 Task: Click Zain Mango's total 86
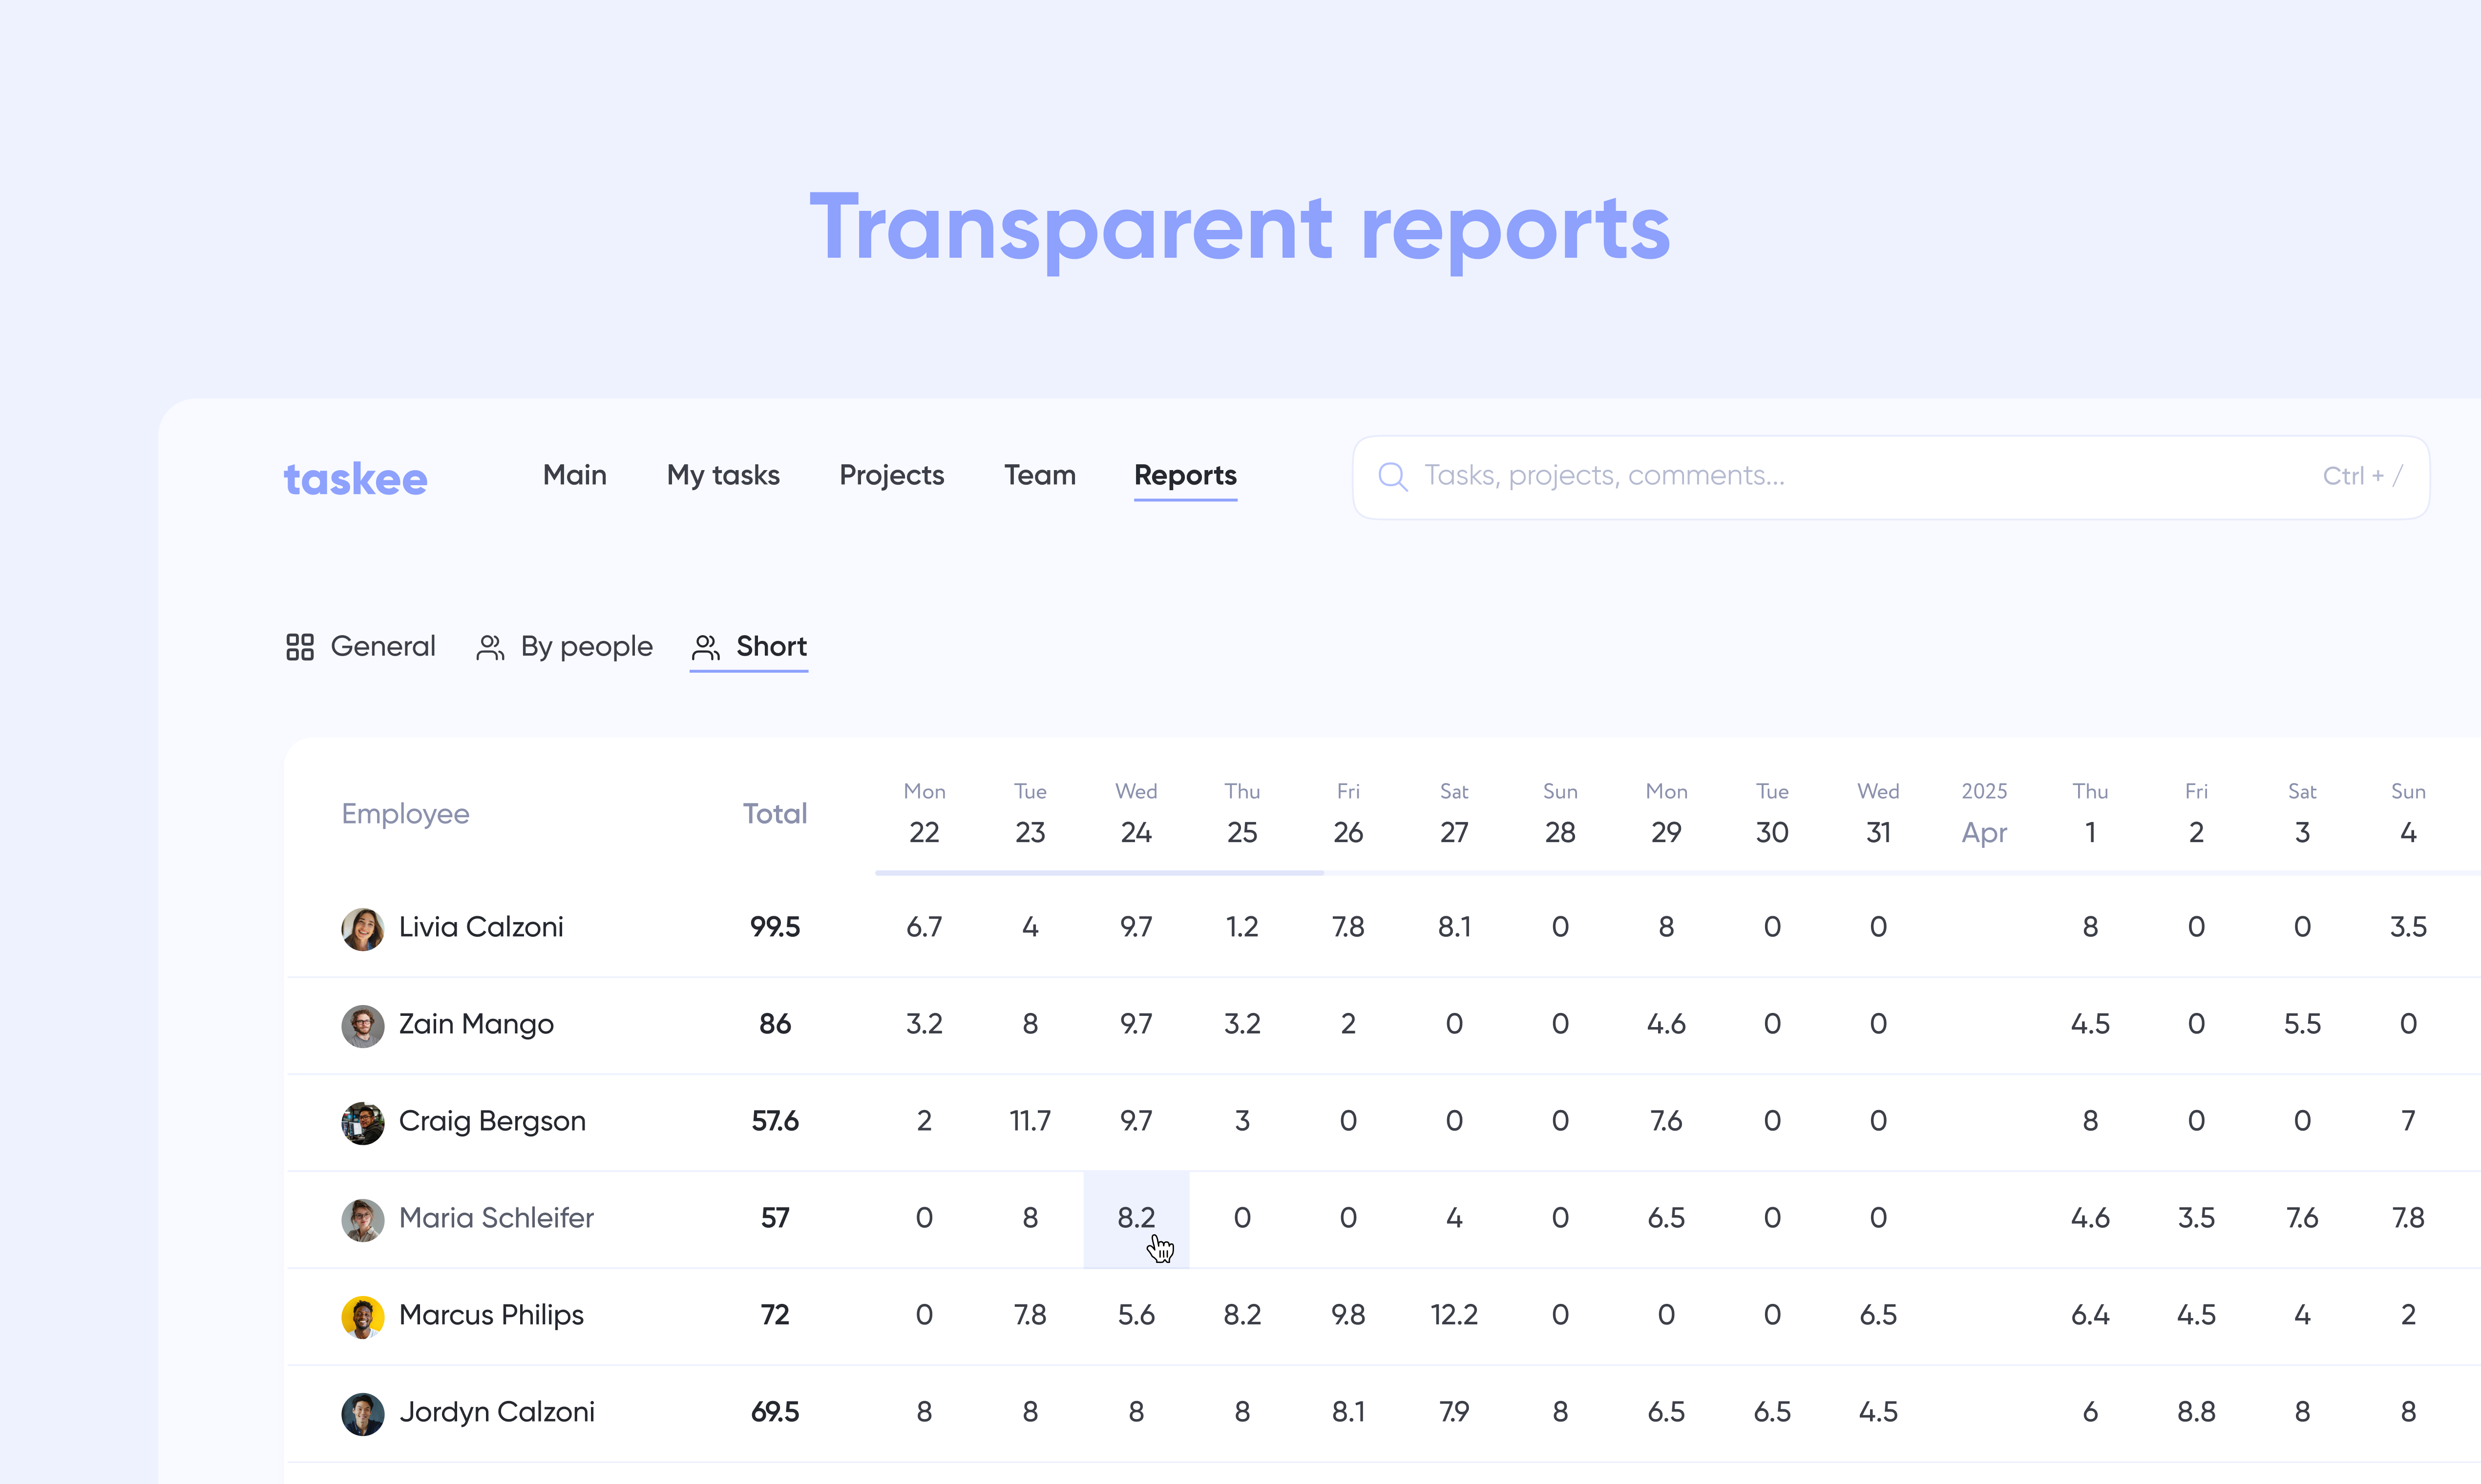click(776, 1025)
